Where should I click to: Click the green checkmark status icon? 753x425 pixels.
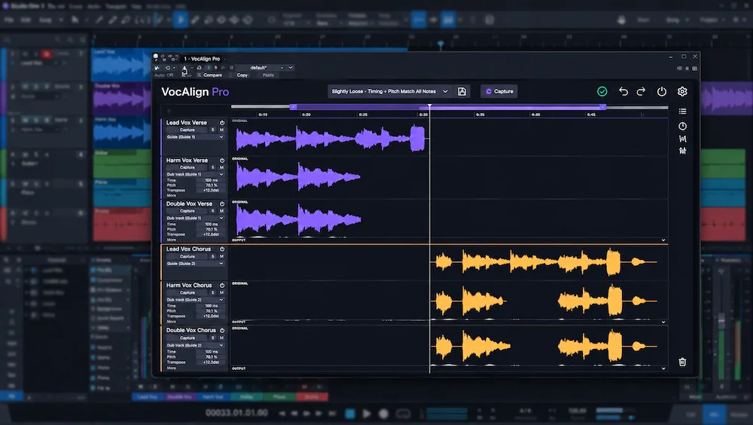602,91
